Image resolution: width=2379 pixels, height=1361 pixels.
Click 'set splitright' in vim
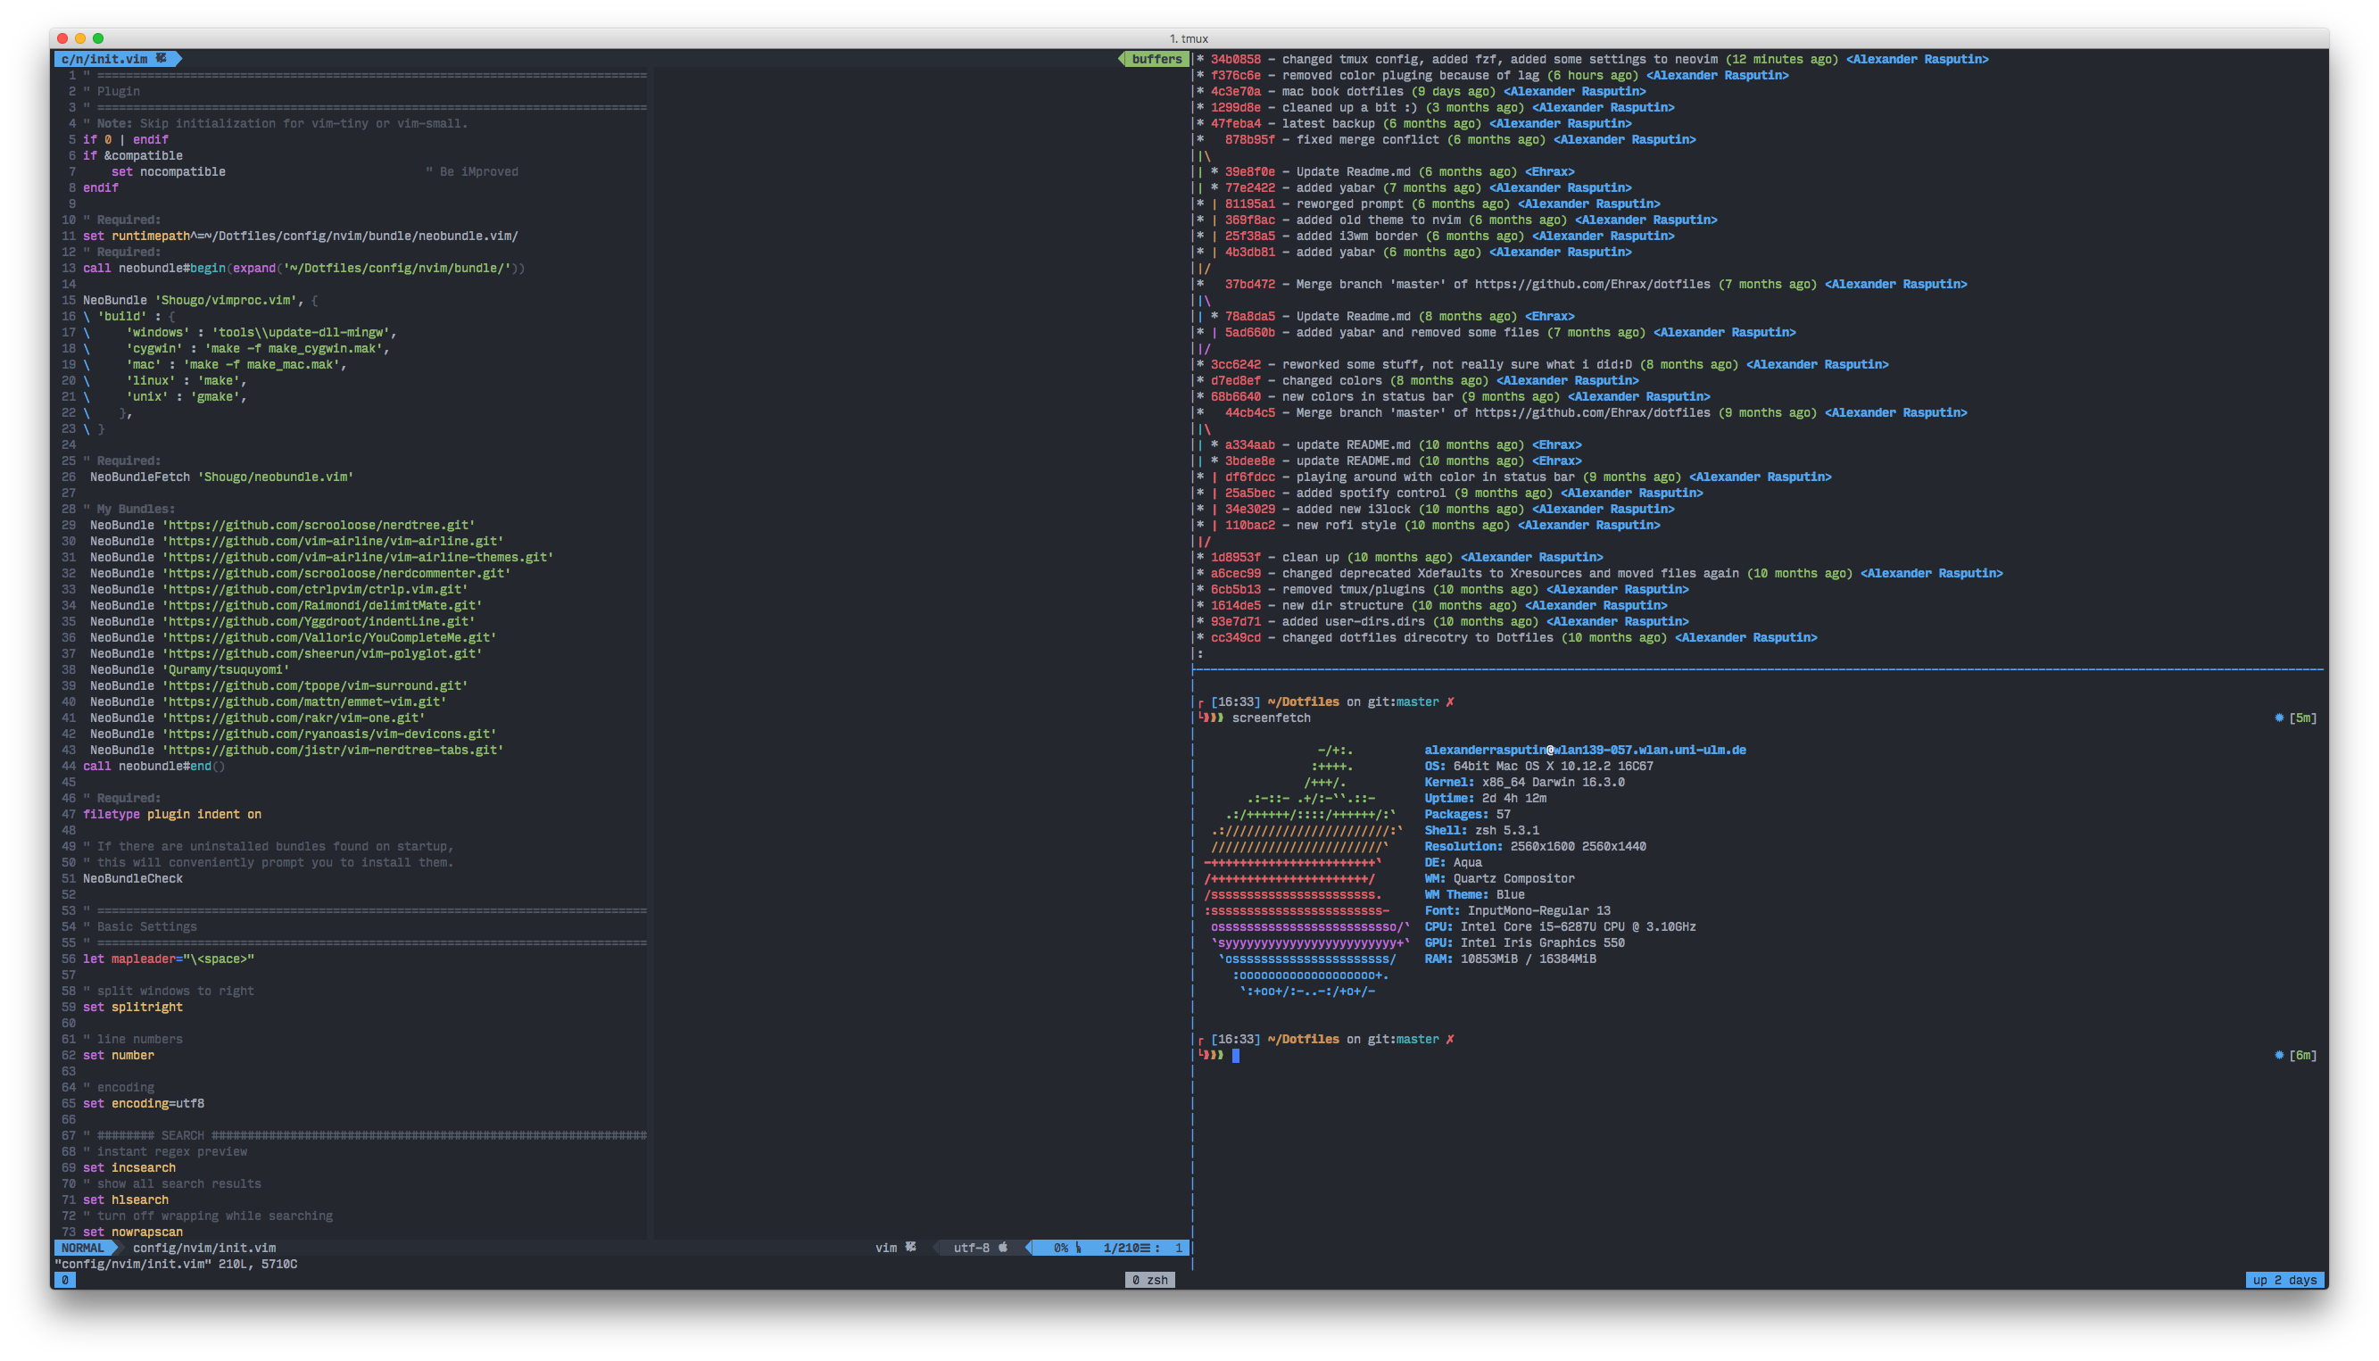[x=133, y=1007]
